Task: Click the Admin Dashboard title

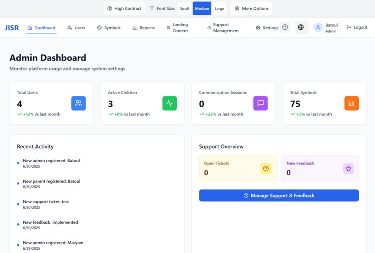Action: point(48,58)
